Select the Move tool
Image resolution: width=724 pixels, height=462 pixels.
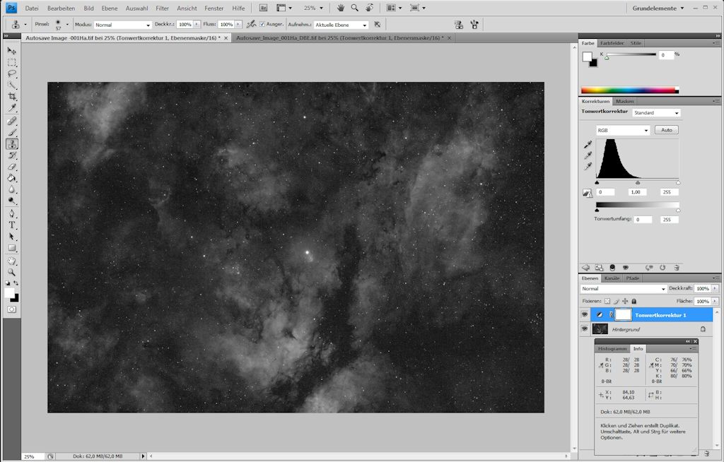[12, 50]
